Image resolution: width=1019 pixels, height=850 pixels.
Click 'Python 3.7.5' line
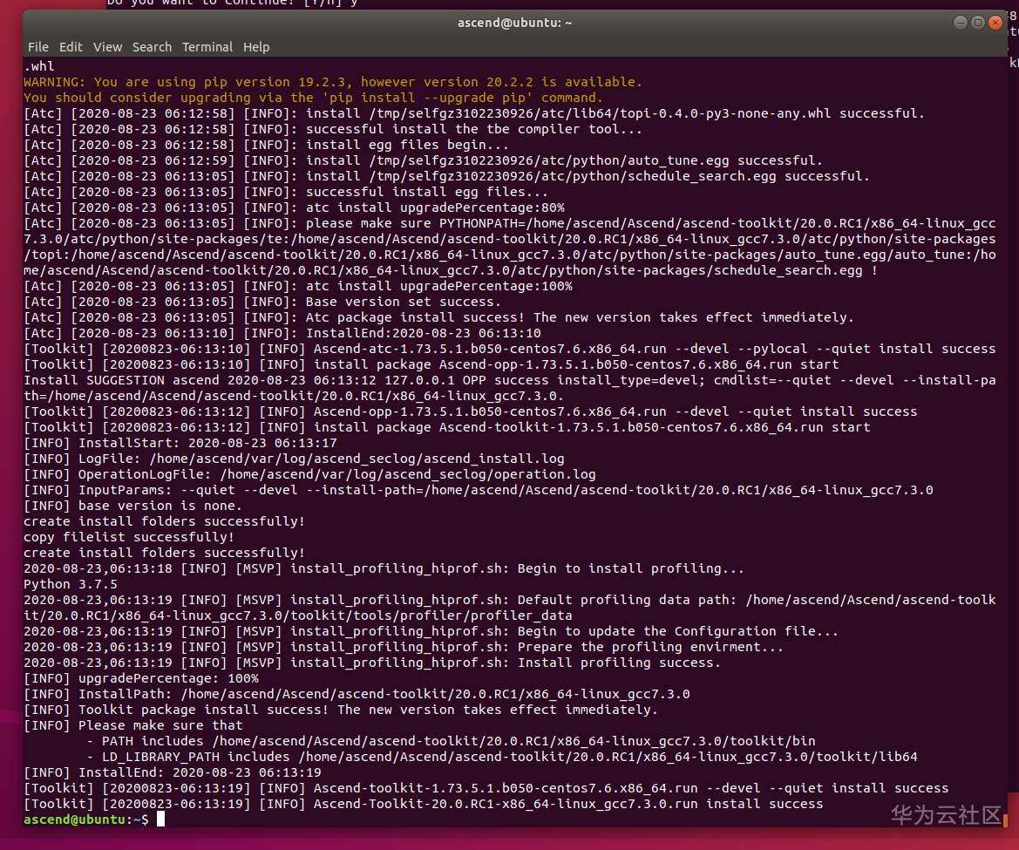[71, 583]
